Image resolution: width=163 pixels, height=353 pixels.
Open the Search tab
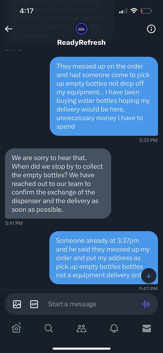(49, 329)
